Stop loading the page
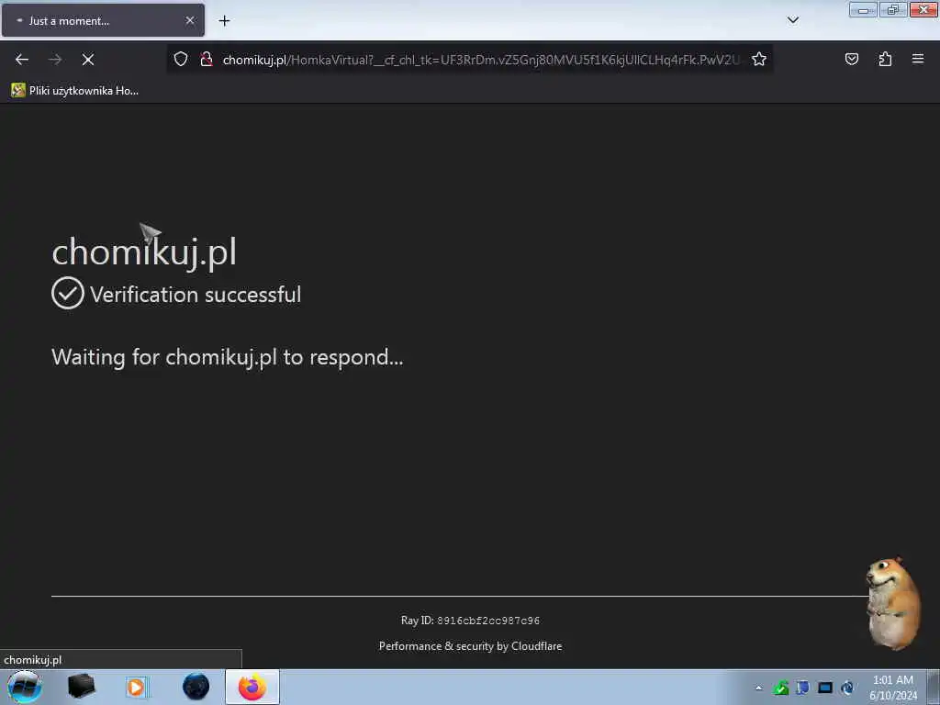Viewport: 940px width, 705px height. [x=87, y=60]
